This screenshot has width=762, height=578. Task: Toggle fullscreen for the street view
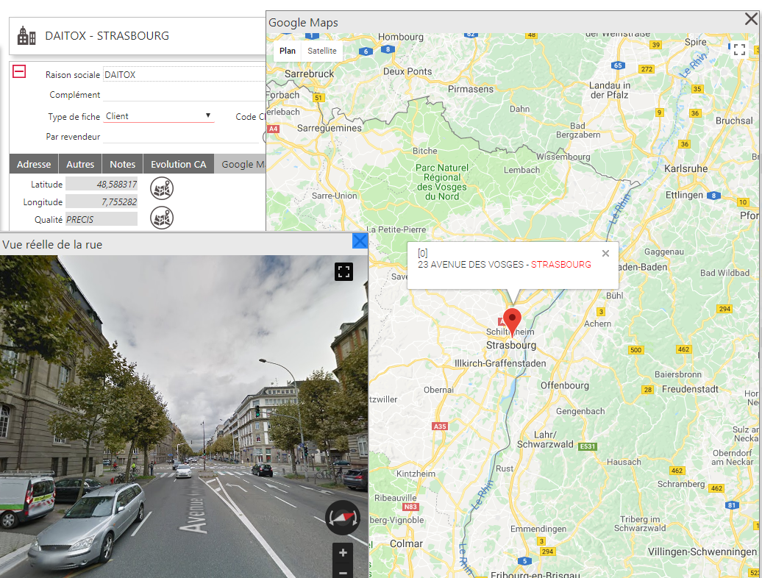pyautogui.click(x=343, y=271)
